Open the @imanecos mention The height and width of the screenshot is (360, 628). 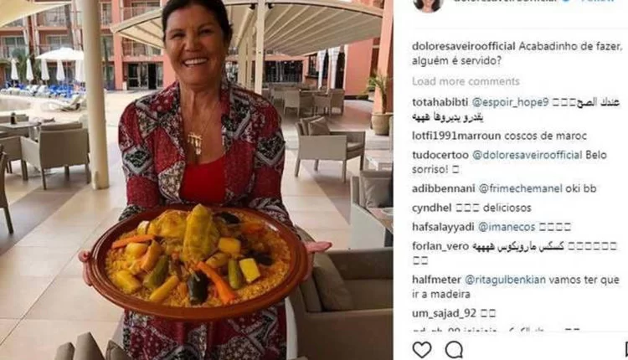507,227
